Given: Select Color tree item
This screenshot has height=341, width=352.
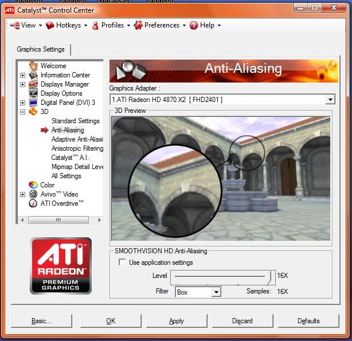Looking at the screenshot, I should coord(48,185).
